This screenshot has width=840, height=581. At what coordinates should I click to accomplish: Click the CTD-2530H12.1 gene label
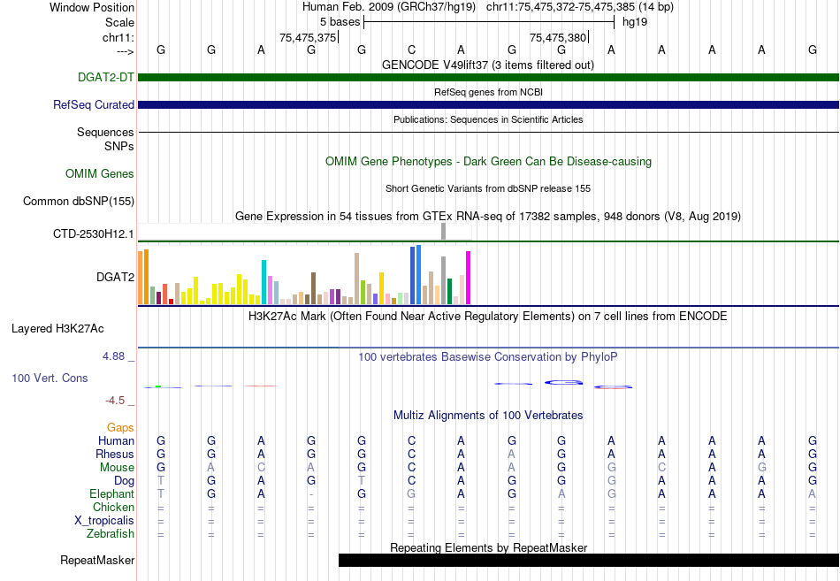coord(93,233)
